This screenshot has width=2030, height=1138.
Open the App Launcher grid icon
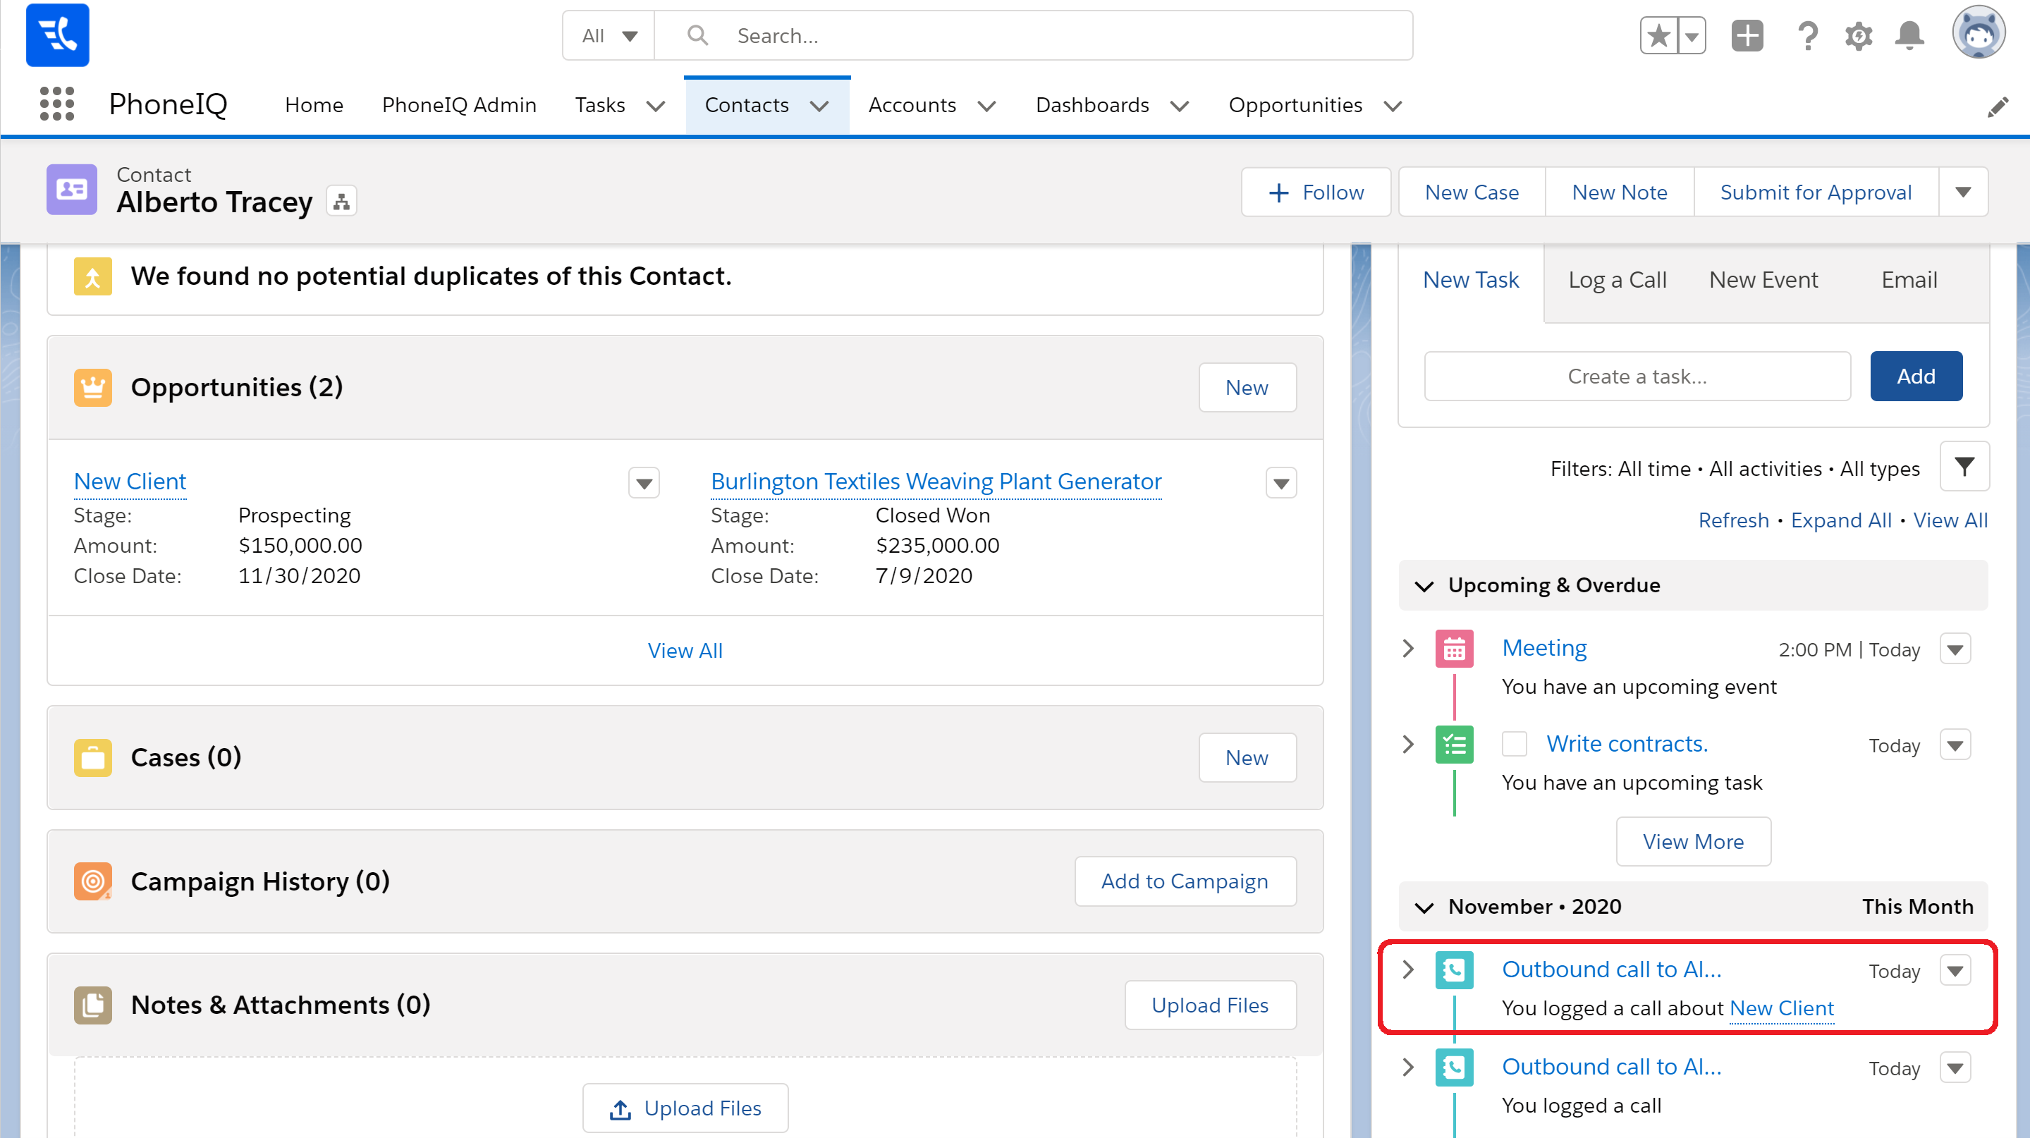click(x=56, y=104)
